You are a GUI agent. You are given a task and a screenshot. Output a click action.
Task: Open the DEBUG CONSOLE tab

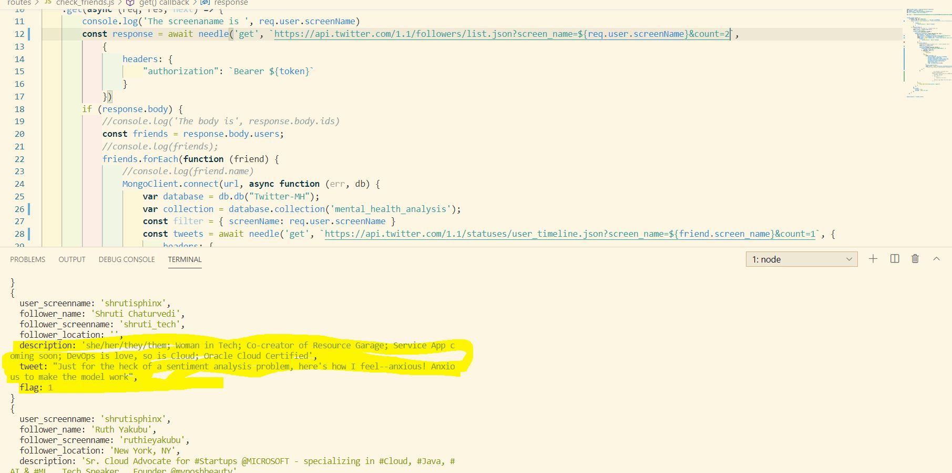coord(127,259)
